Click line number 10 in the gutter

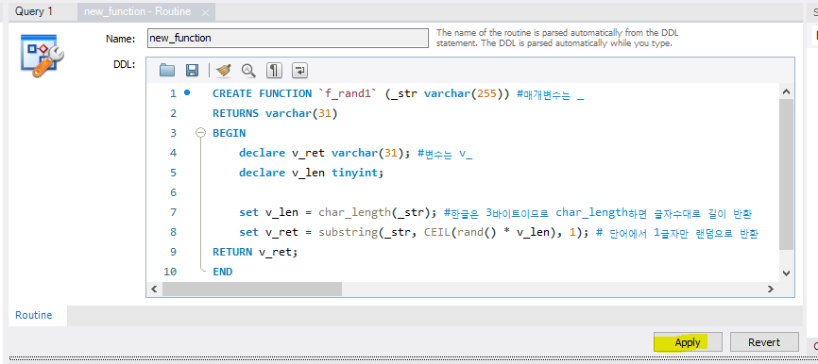[170, 272]
